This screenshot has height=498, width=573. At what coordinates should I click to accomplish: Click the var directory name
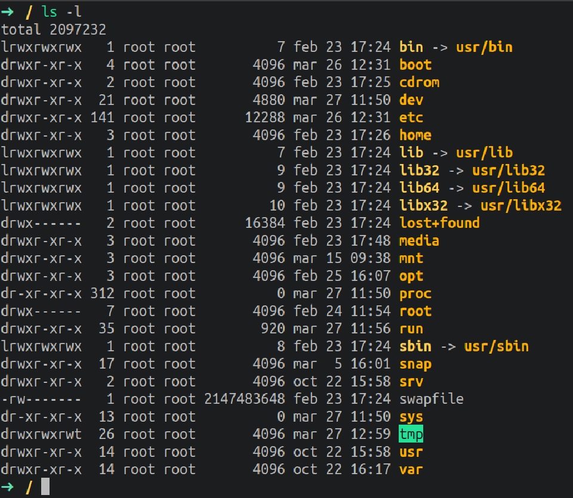(411, 469)
